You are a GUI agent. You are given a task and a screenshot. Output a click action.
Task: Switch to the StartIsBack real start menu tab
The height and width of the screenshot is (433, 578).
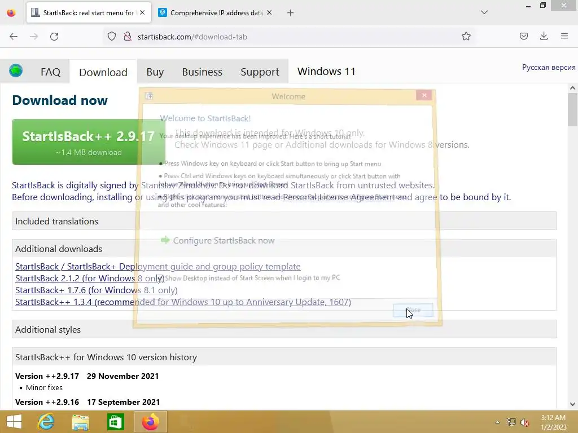tap(89, 12)
